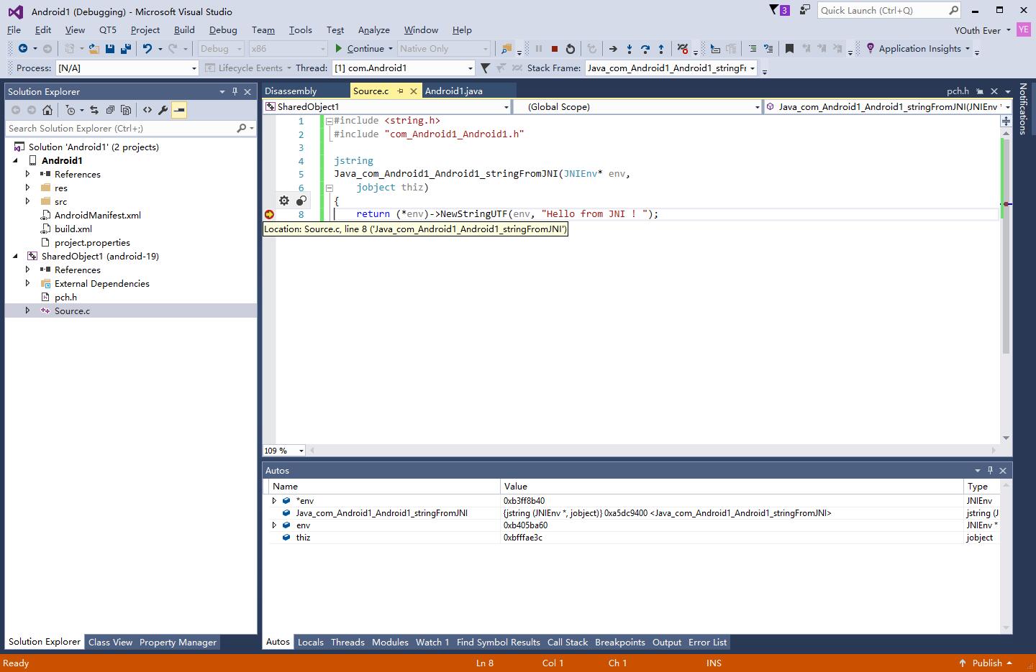Click the thread filter funnel icon
This screenshot has height=672, width=1036.
pos(486,68)
